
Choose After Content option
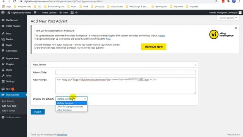tap(71, 110)
